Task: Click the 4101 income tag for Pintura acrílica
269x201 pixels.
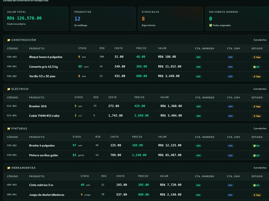Action: pyautogui.click(x=198, y=155)
